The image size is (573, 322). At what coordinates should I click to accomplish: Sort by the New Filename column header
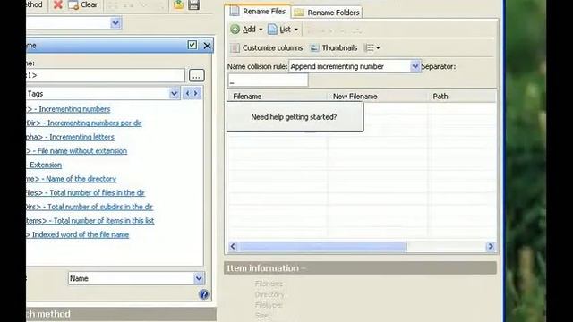(x=377, y=97)
